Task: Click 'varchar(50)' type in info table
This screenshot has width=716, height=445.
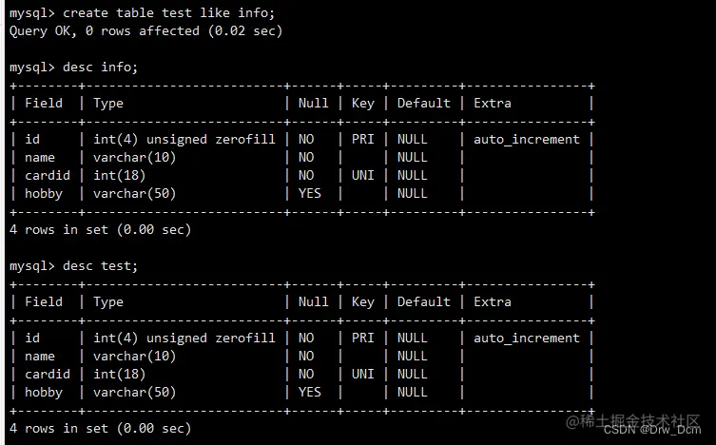Action: 134,193
